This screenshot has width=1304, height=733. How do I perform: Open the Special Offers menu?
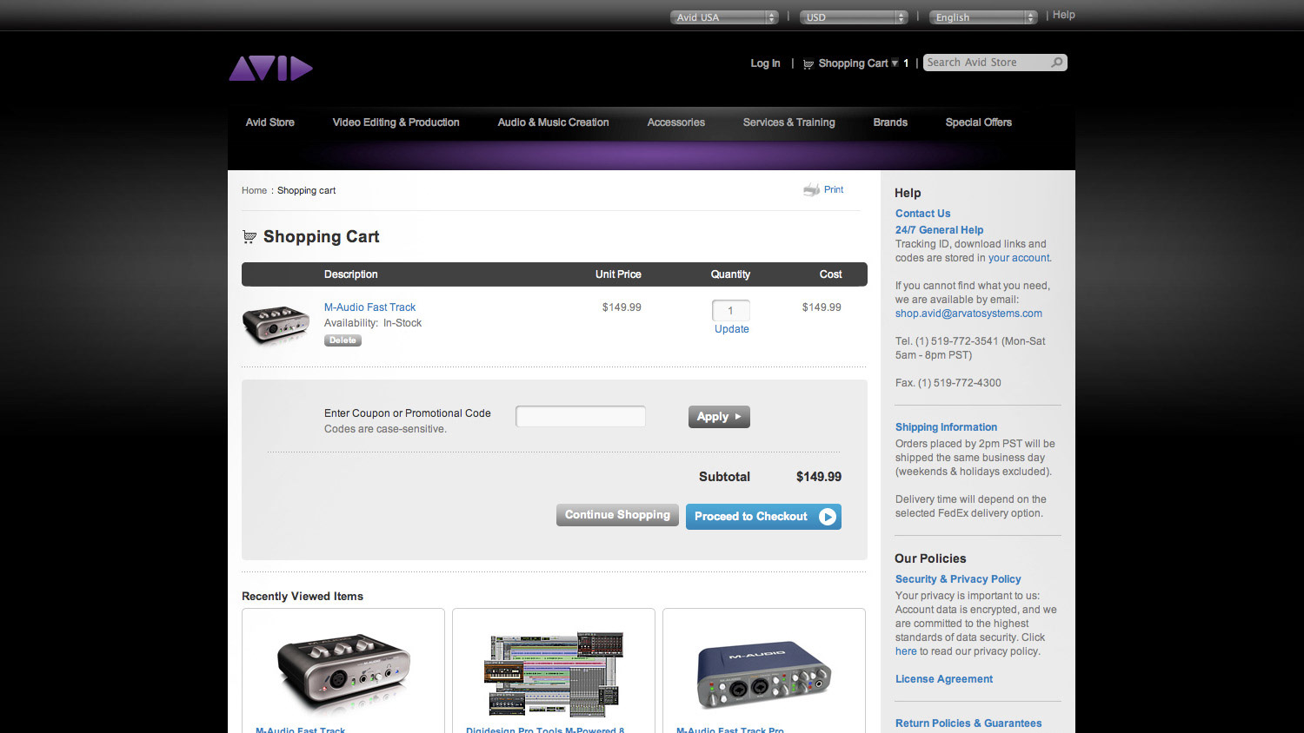coord(978,122)
